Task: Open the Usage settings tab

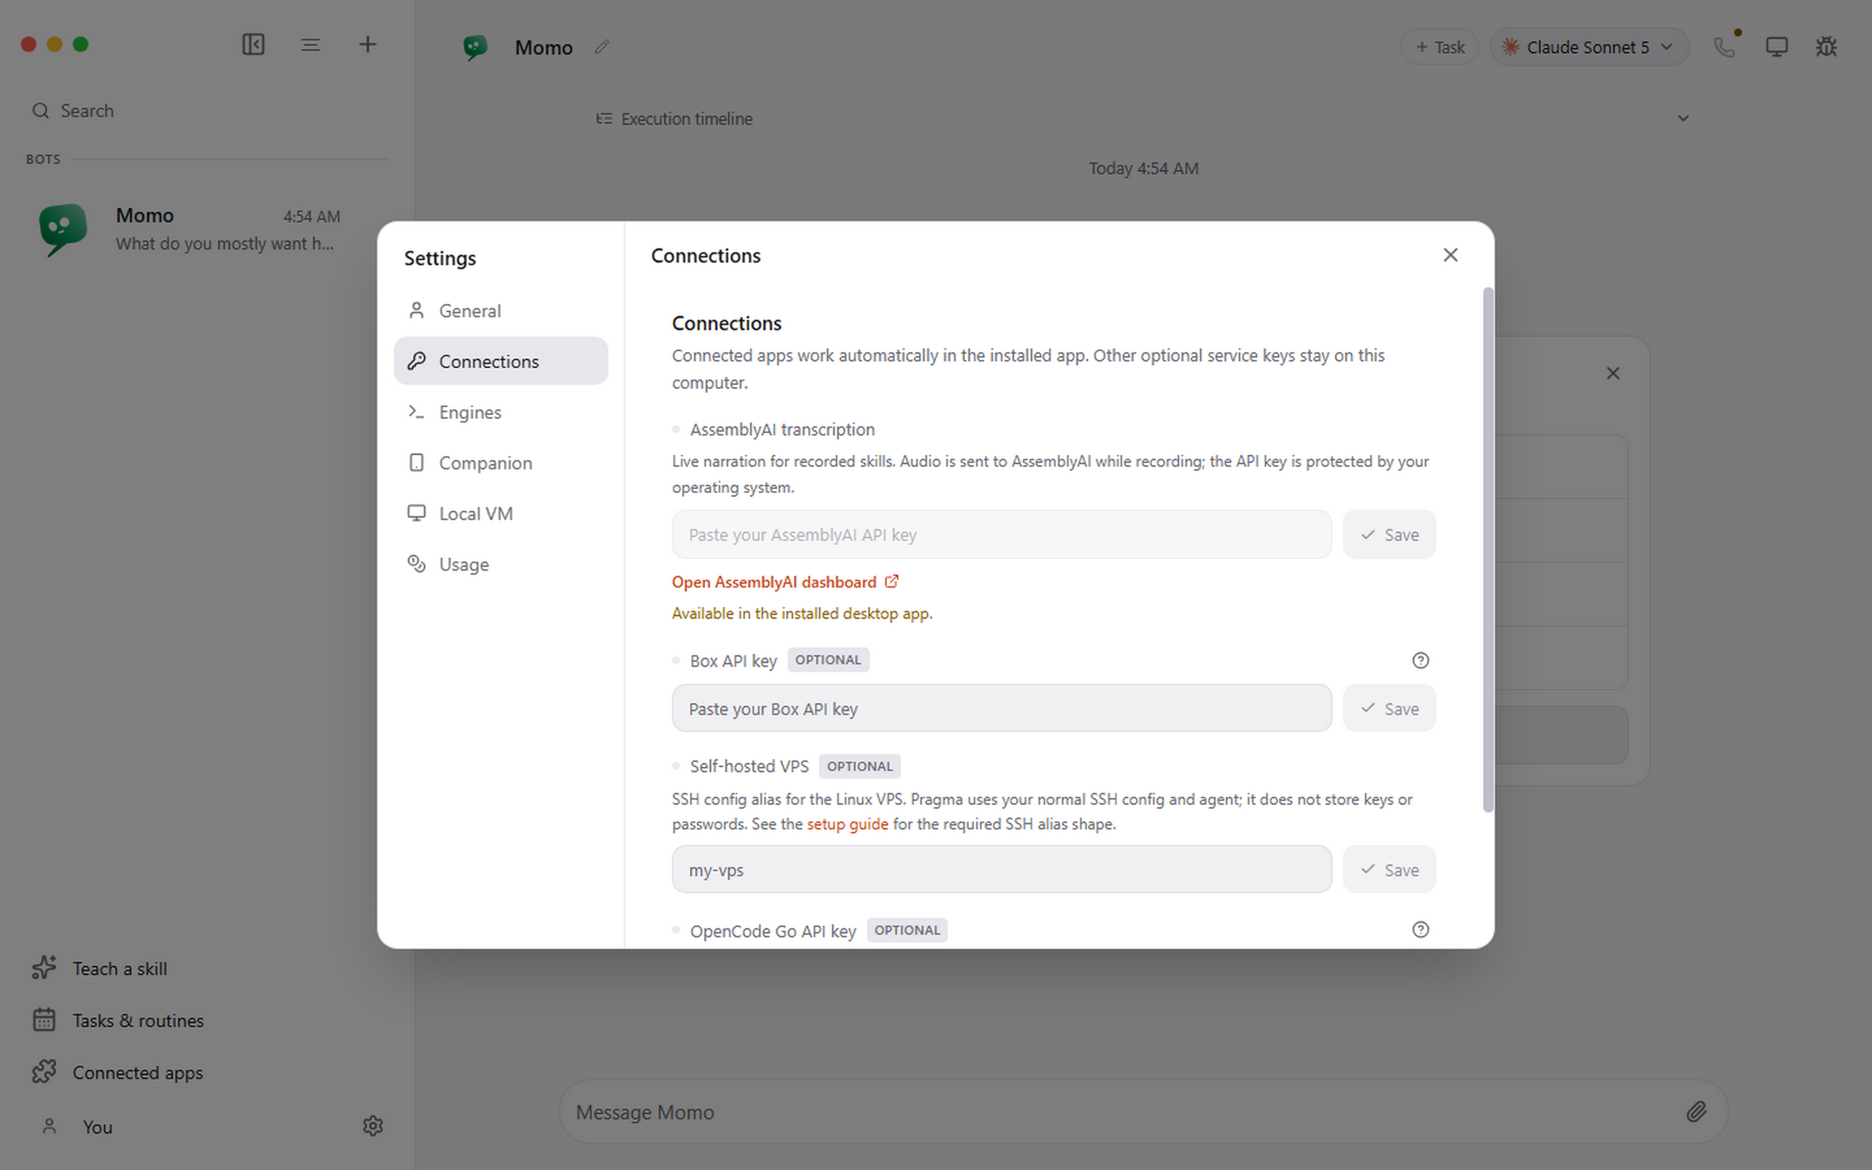Action: 500,564
